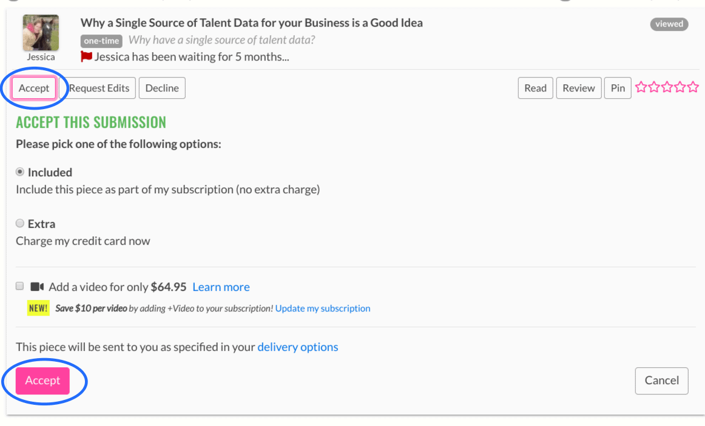Open the Learn more link
The width and height of the screenshot is (705, 426).
pos(221,287)
